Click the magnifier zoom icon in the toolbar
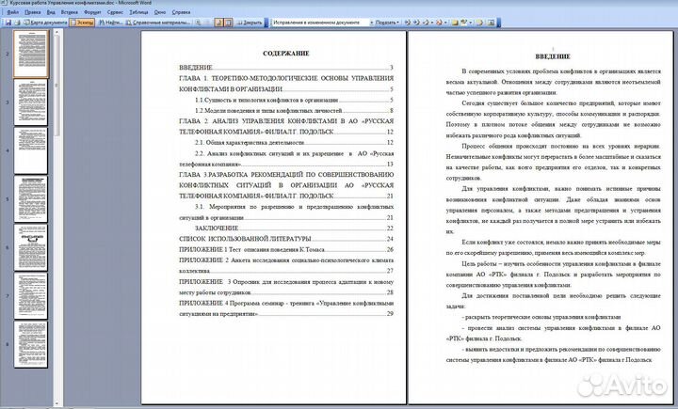Image resolution: width=678 pixels, height=409 pixels. tap(200, 20)
